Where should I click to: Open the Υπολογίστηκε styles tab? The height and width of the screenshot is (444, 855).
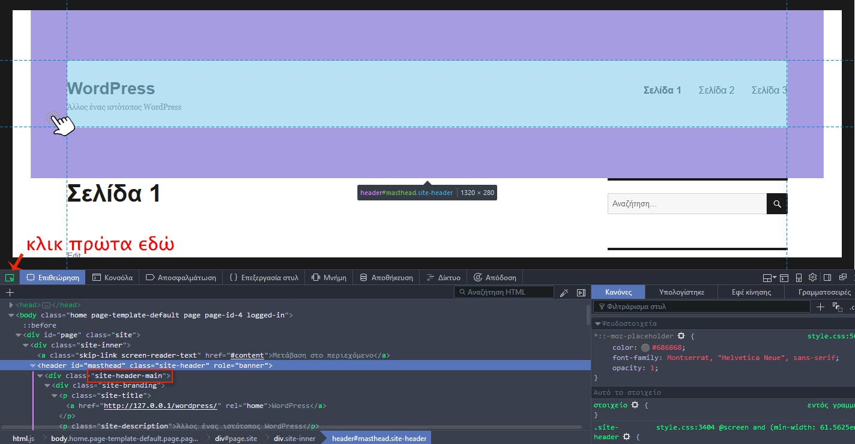pos(681,292)
